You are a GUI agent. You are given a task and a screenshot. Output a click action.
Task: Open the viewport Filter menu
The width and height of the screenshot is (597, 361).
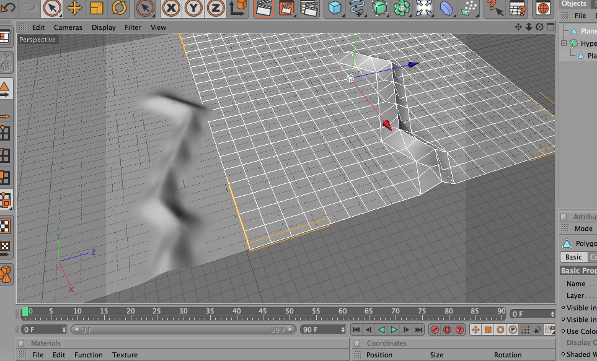133,27
